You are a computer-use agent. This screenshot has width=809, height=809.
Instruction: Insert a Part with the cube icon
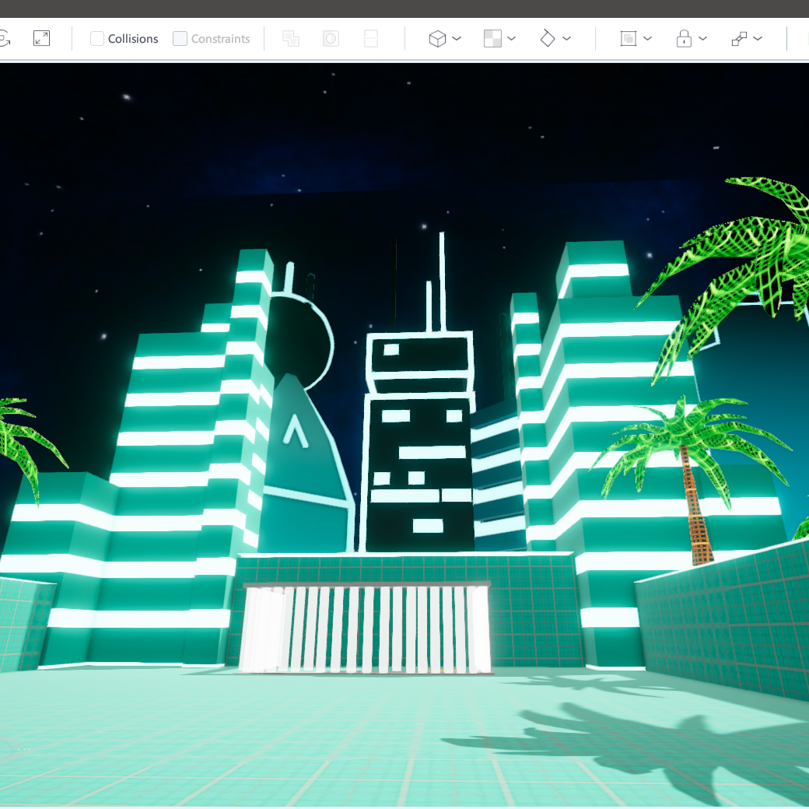tap(437, 38)
